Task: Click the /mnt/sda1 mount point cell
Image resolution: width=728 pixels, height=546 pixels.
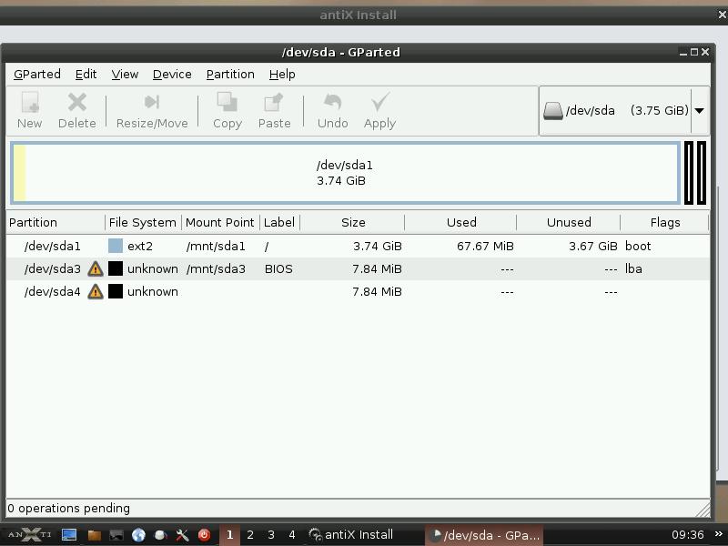Action: tap(216, 246)
